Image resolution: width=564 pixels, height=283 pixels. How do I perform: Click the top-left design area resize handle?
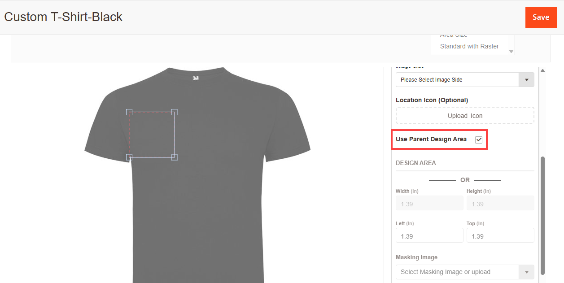[129, 112]
